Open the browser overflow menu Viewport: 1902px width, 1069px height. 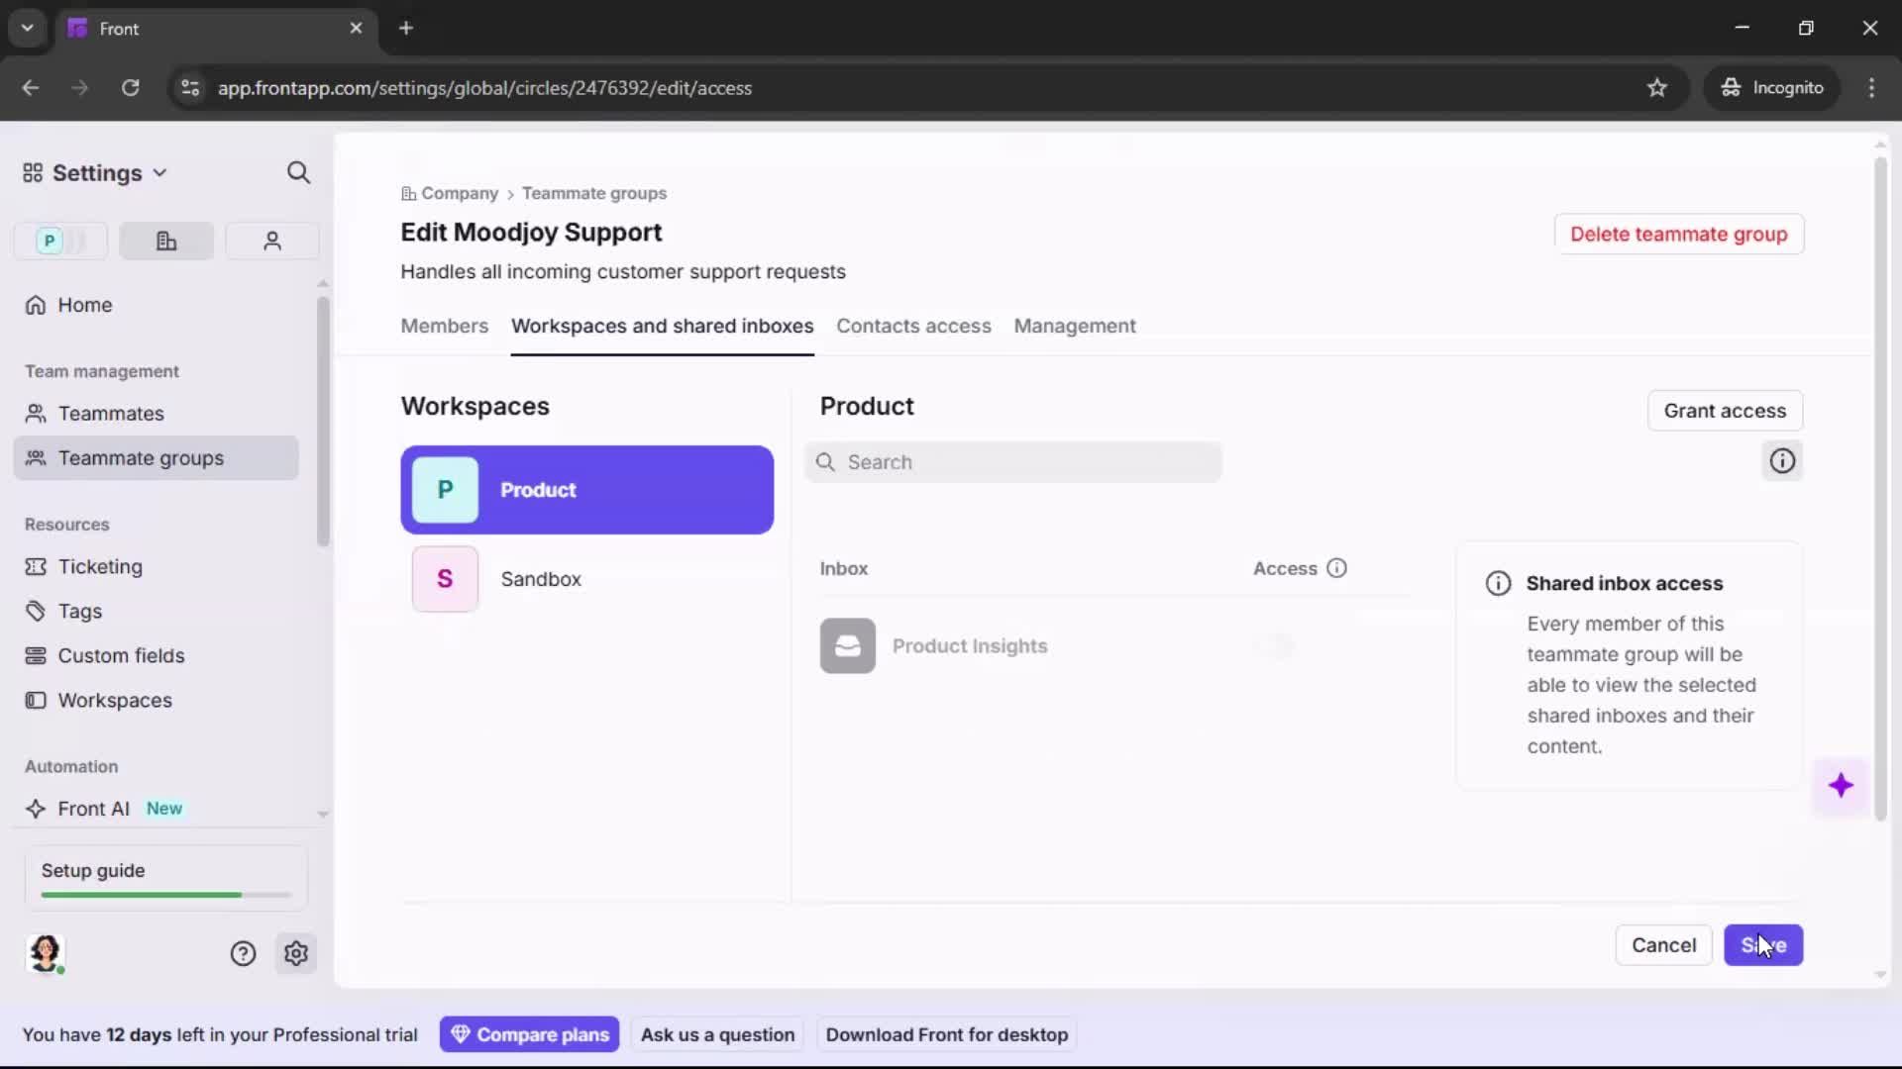click(x=1872, y=87)
